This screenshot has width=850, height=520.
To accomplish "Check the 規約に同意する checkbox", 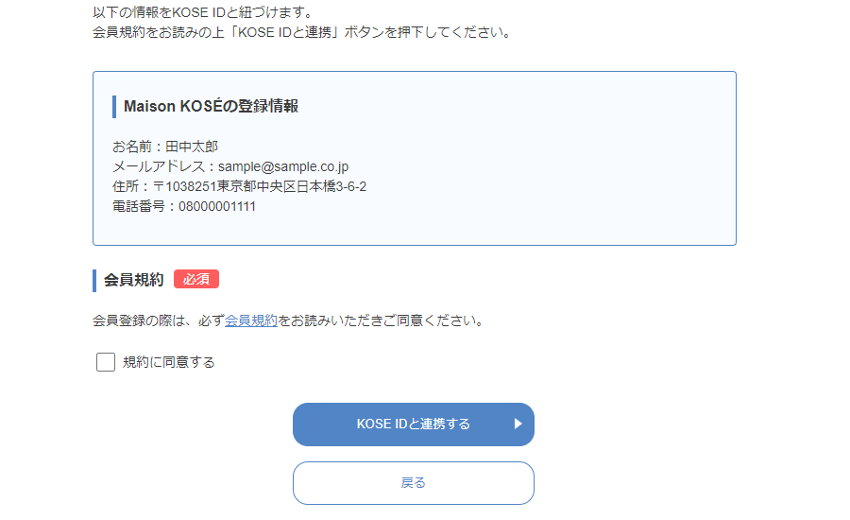I will pyautogui.click(x=106, y=362).
